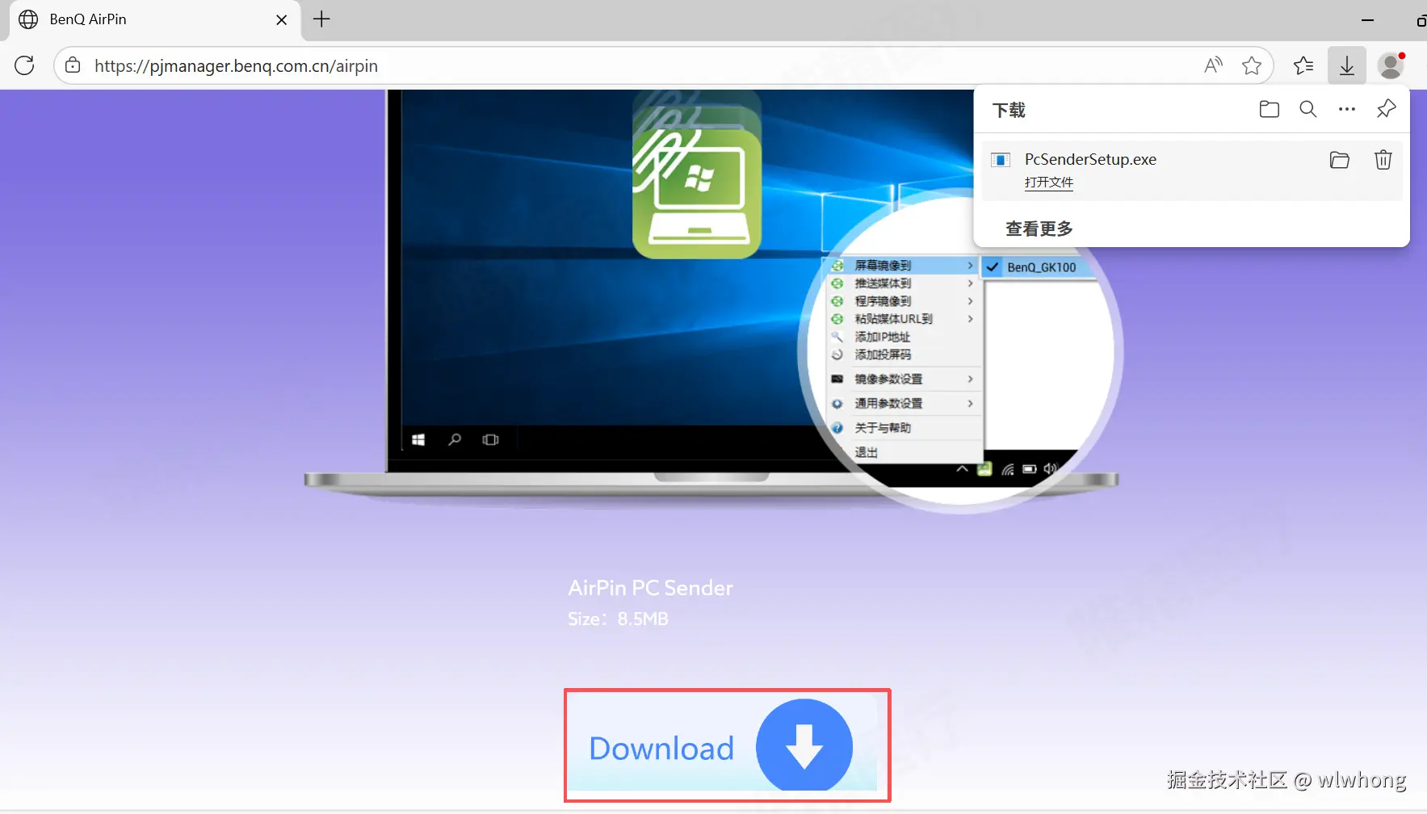
Task: Add this page to favorites star
Action: [1252, 65]
